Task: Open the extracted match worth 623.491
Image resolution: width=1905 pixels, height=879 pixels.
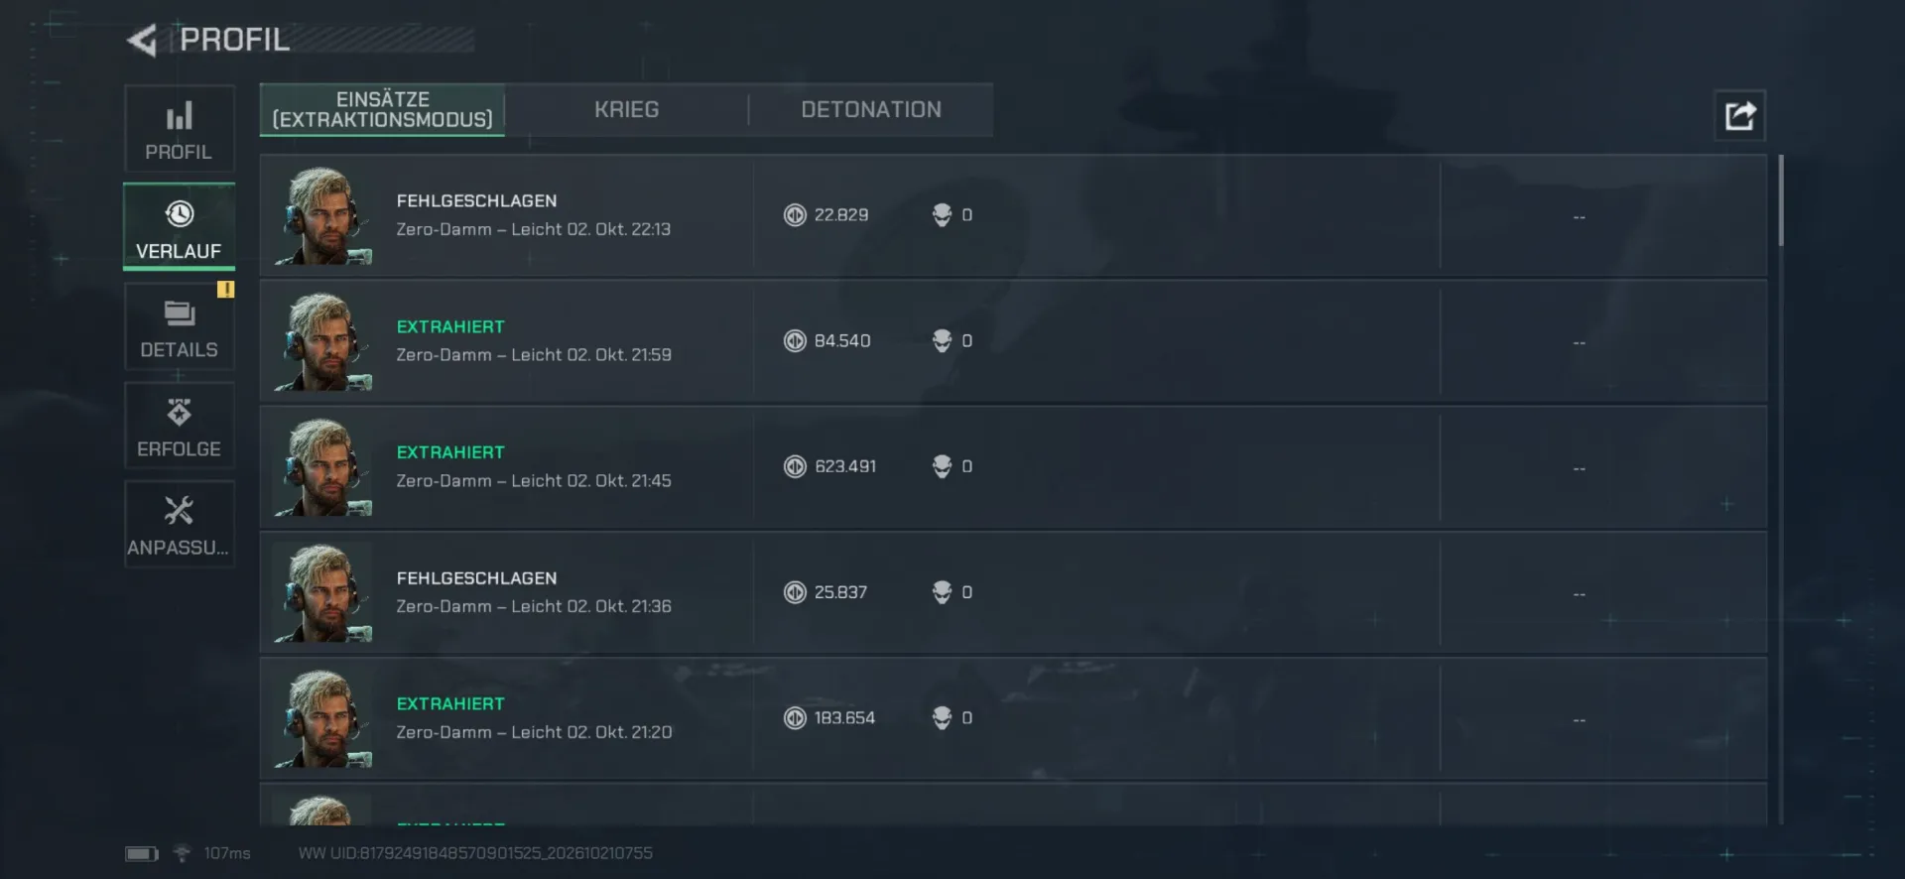Action: pyautogui.click(x=1013, y=467)
